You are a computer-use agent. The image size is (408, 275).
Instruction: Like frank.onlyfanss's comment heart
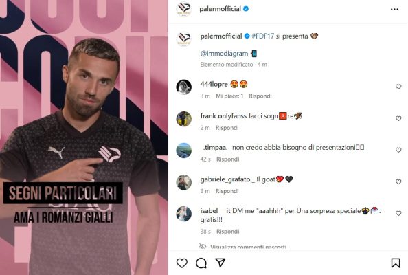point(398,118)
